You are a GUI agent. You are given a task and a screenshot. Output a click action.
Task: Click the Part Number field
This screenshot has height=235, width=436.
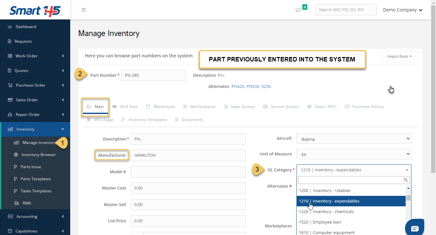[x=153, y=75]
